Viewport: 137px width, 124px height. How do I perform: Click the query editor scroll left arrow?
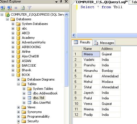[74, 35]
